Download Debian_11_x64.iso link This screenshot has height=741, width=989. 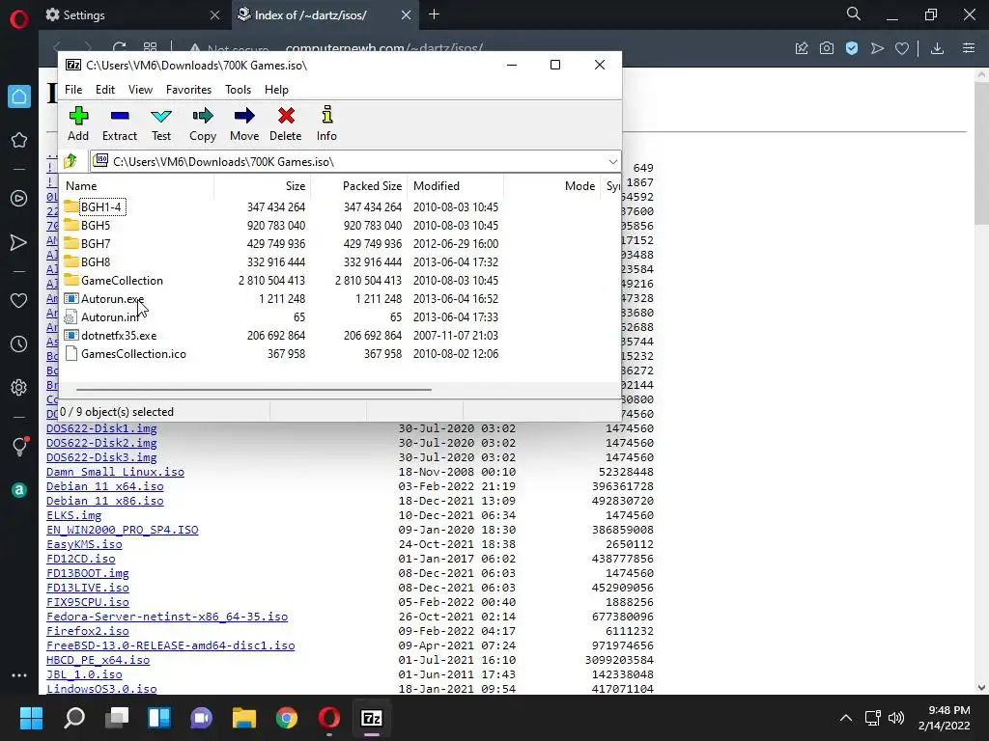click(x=104, y=486)
